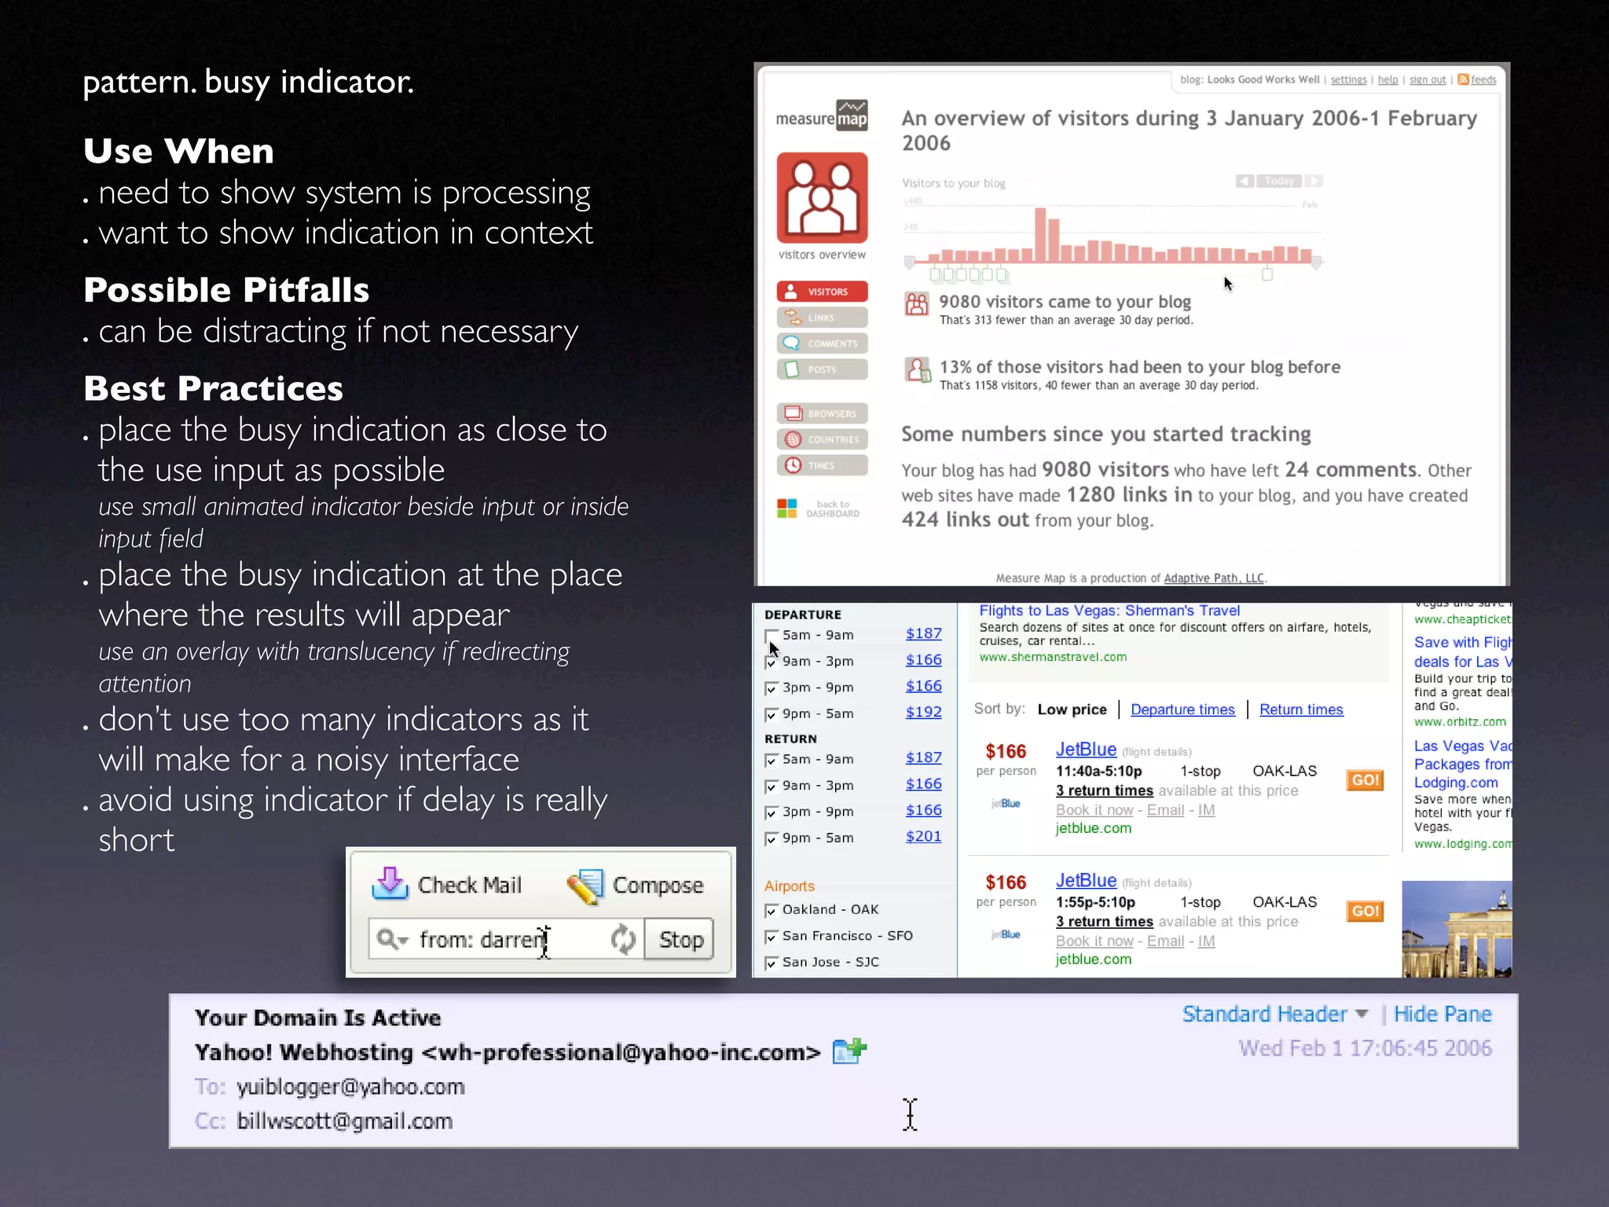Viewport: 1609px width, 1207px height.
Task: Open search options magnifier dropdown
Action: tap(392, 939)
